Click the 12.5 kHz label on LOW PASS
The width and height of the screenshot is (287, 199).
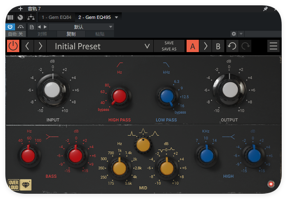185,97
